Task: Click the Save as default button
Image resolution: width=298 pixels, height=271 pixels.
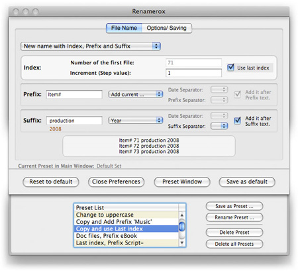Action: pyautogui.click(x=247, y=182)
